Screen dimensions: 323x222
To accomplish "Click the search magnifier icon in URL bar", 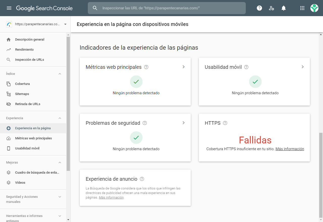I will 95,8.
